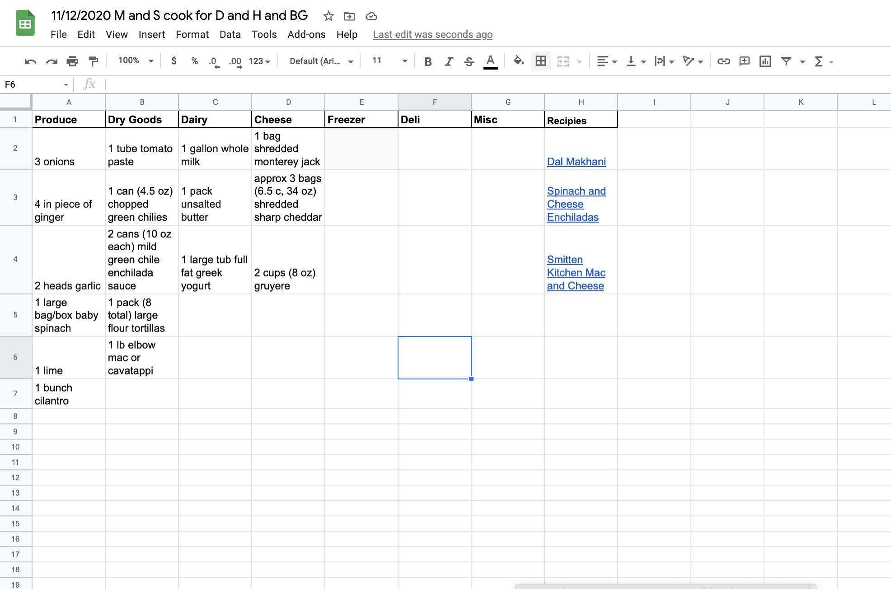Open vertical align dropdown
The height and width of the screenshot is (589, 891).
pos(636,61)
